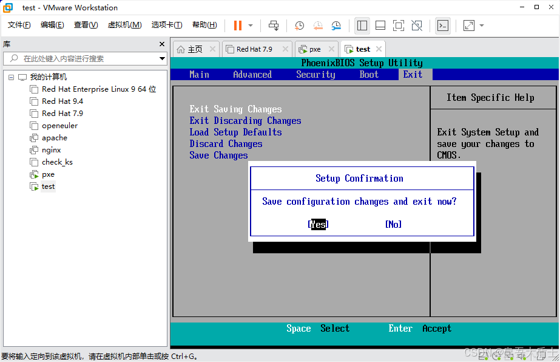Select apache virtual machine
Image resolution: width=560 pixels, height=362 pixels.
coord(54,138)
